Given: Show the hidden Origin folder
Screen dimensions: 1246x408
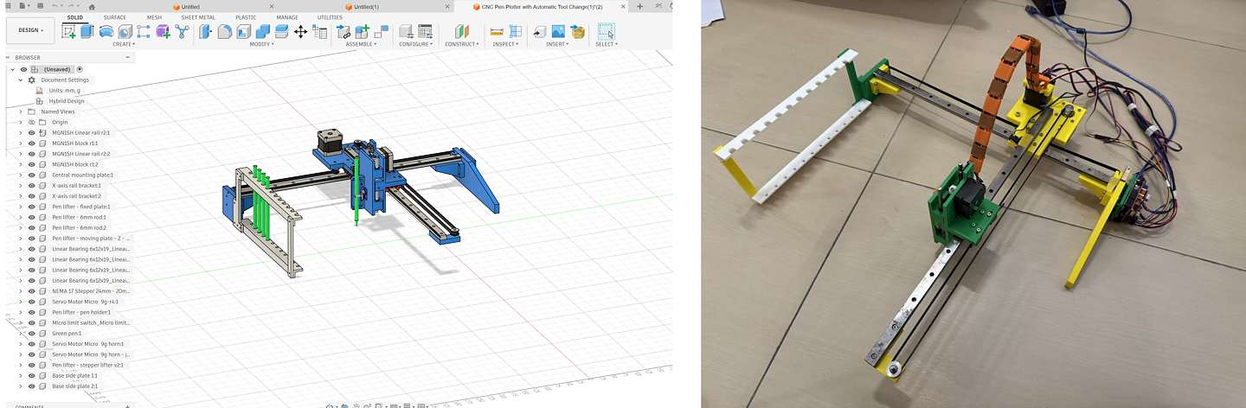Looking at the screenshot, I should point(32,122).
